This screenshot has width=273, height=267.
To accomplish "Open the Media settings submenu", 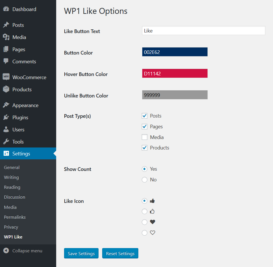I will click(x=10, y=207).
